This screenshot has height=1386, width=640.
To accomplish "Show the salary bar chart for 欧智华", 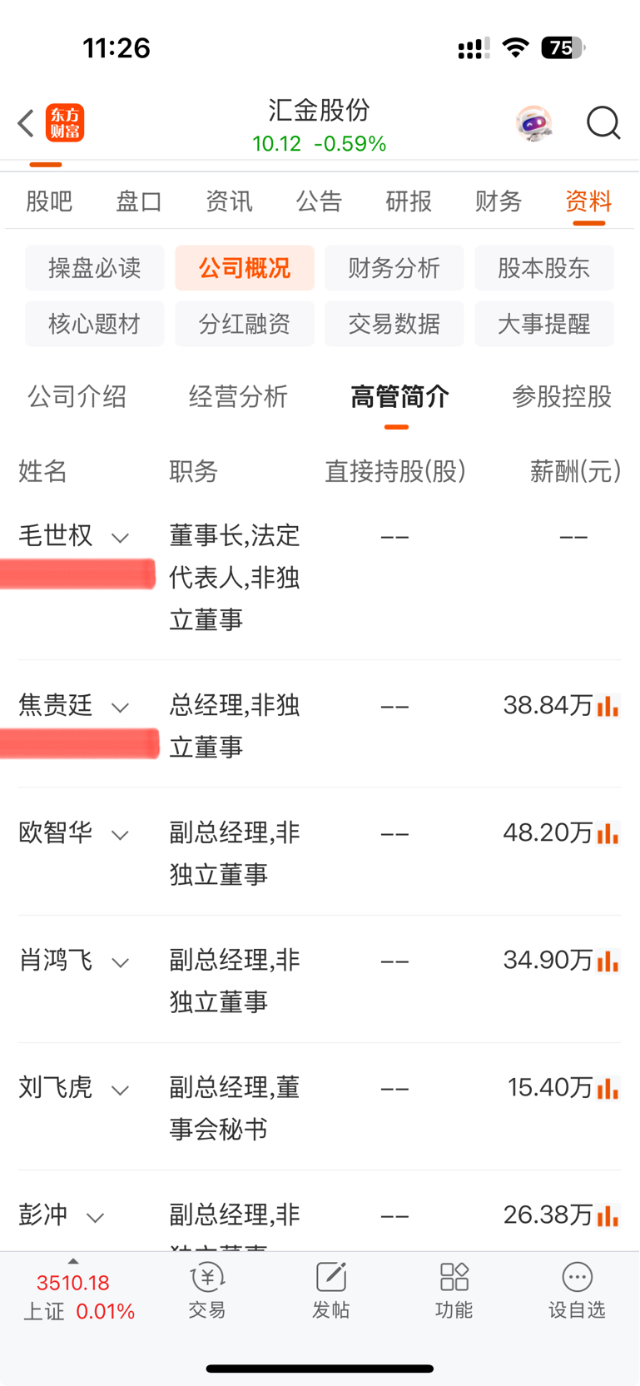I will pyautogui.click(x=608, y=833).
